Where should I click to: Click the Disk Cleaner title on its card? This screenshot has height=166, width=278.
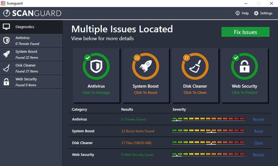(195, 86)
